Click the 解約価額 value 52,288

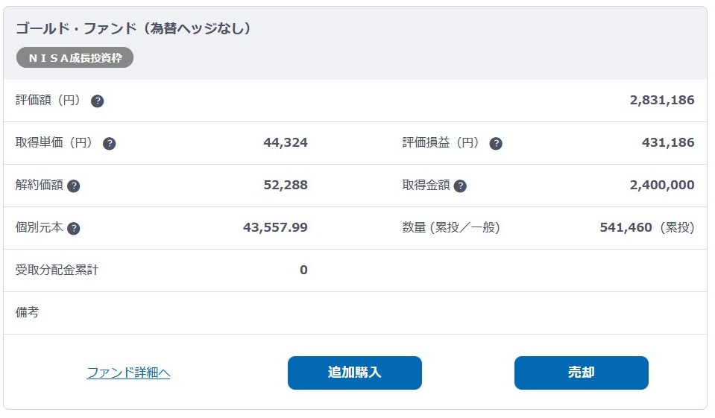point(285,185)
